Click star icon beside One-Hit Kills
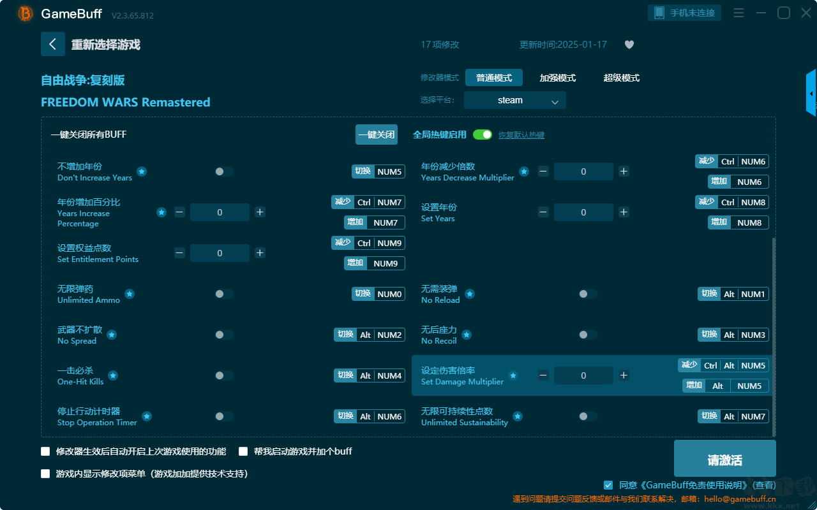The image size is (817, 510). click(113, 375)
